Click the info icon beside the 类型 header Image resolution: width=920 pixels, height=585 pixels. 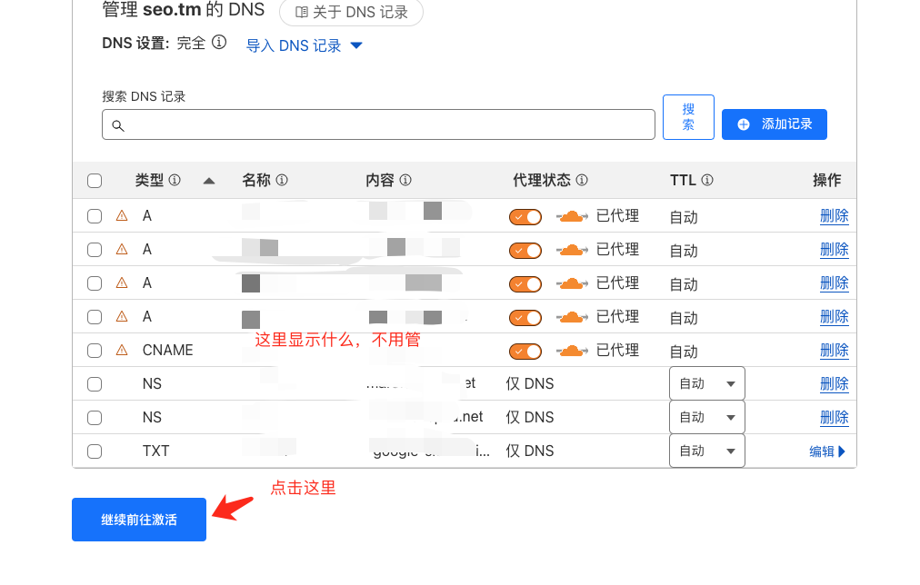pyautogui.click(x=175, y=180)
